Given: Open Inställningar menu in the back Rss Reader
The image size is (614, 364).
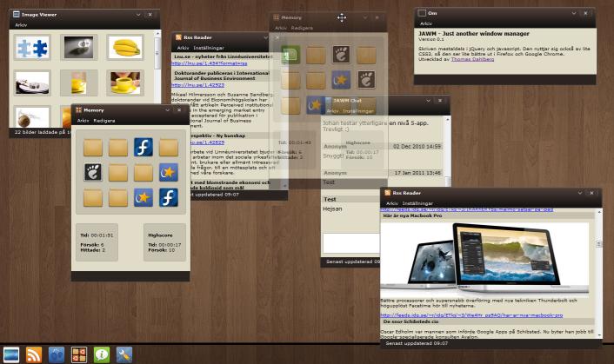Looking at the screenshot, I should (x=209, y=48).
